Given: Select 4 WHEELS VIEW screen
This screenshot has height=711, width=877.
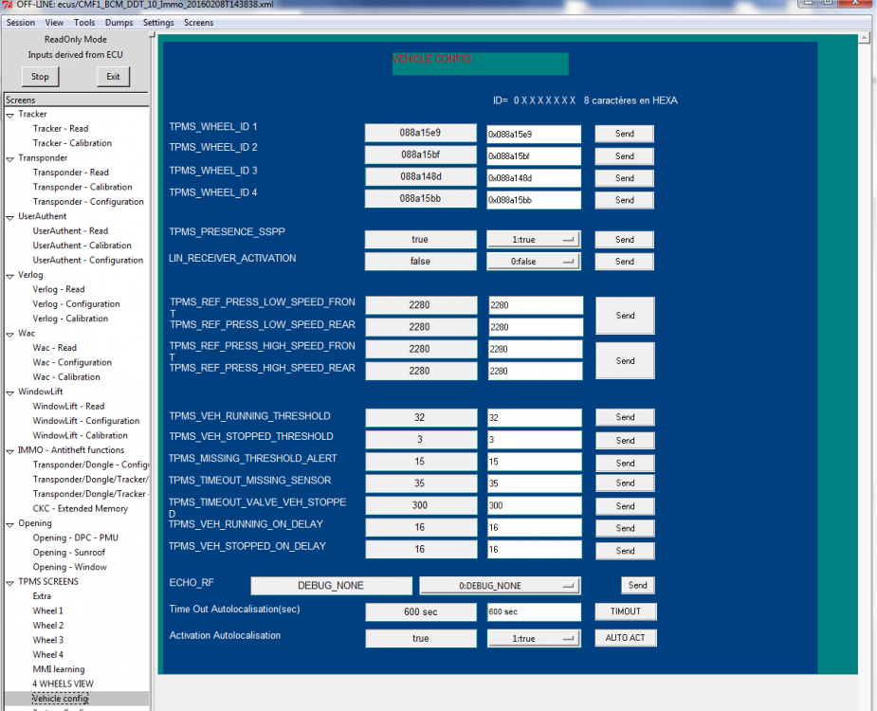Looking at the screenshot, I should tap(64, 684).
